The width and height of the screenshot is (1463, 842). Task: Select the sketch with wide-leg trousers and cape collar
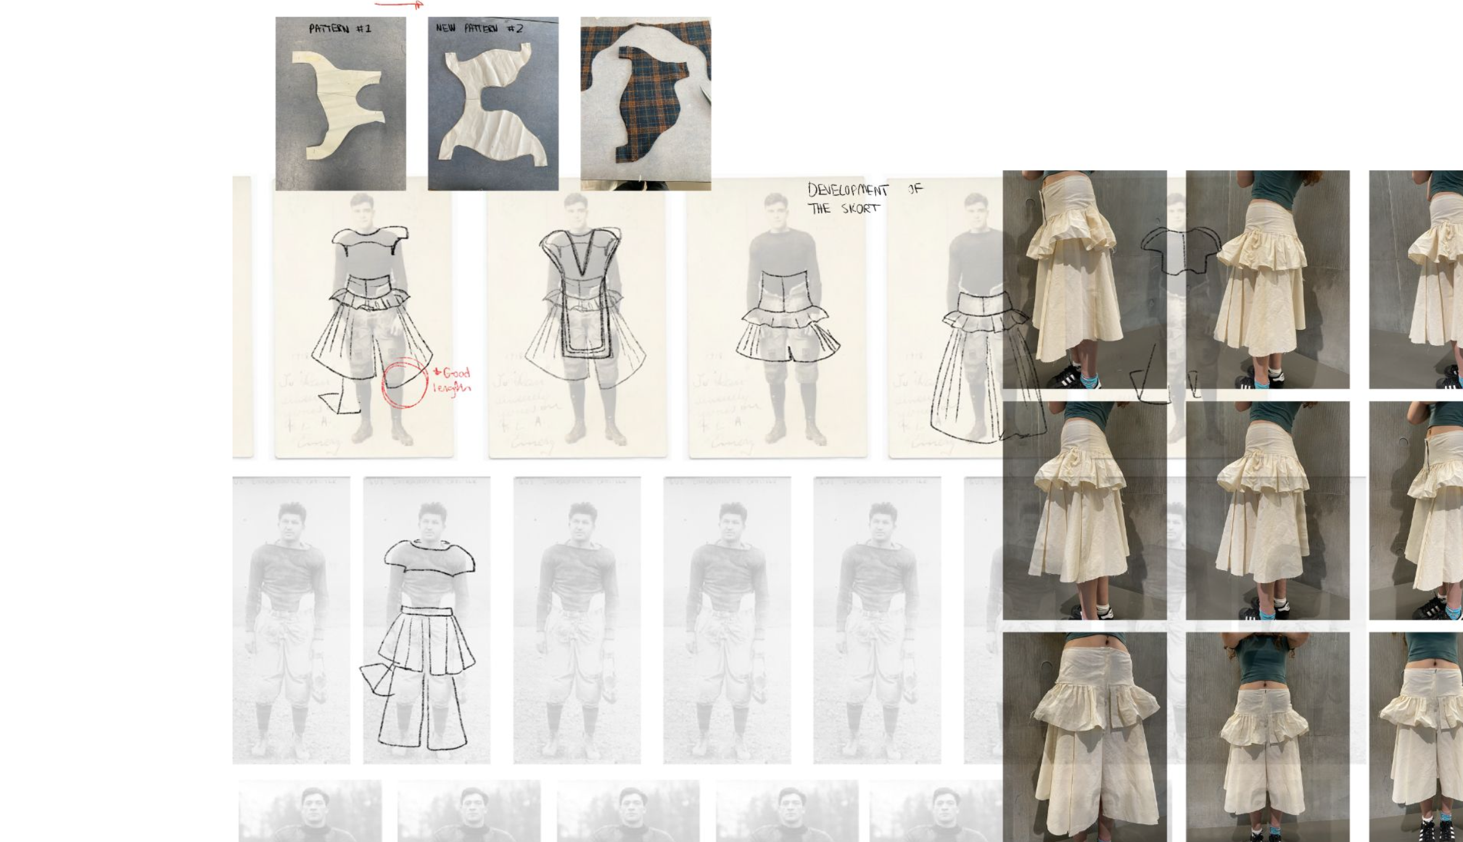tap(427, 619)
